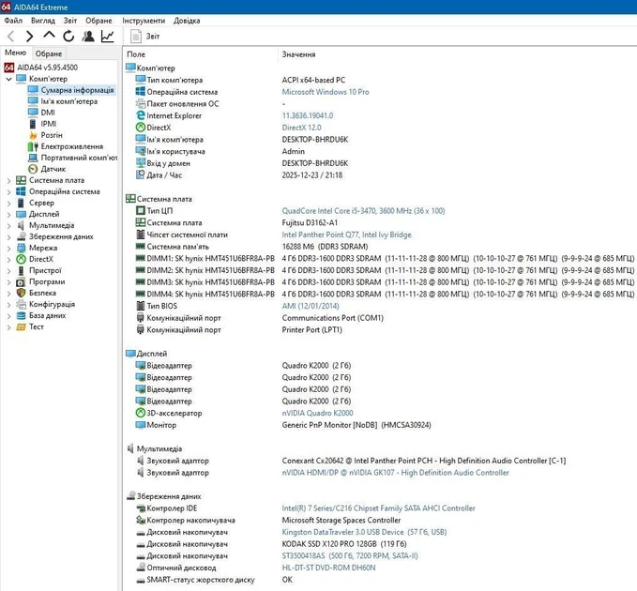The height and width of the screenshot is (591, 637).
Task: Click the Дата / Час clock icon
Action: click(x=140, y=174)
